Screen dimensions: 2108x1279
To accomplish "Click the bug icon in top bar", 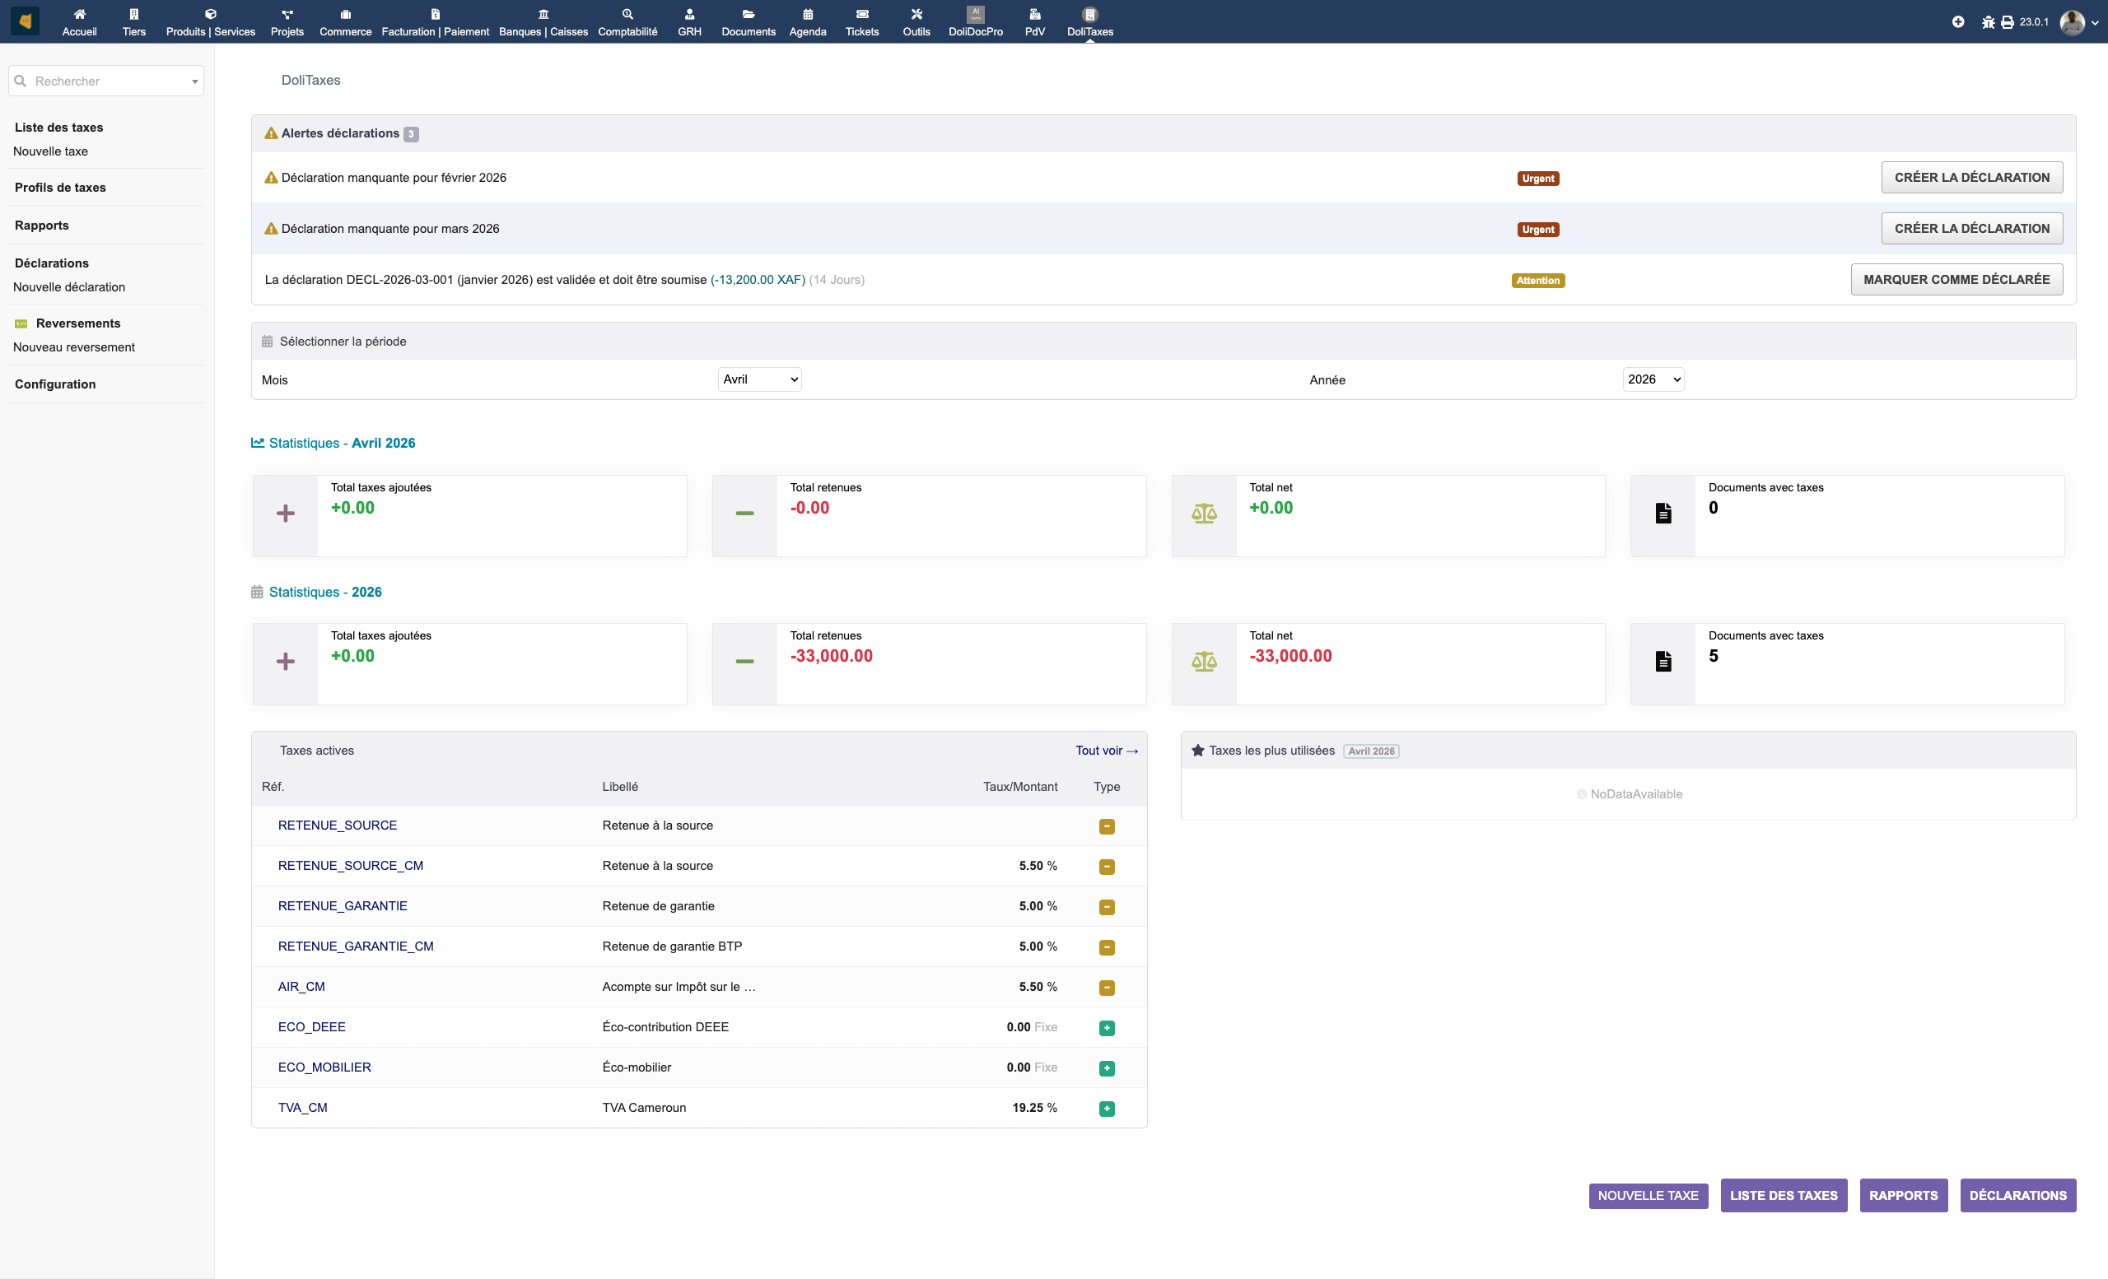I will [x=1988, y=22].
